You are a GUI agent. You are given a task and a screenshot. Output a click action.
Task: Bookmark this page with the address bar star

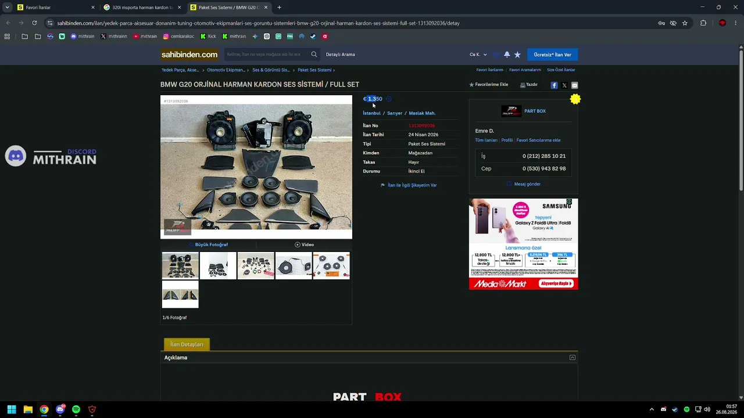click(685, 23)
